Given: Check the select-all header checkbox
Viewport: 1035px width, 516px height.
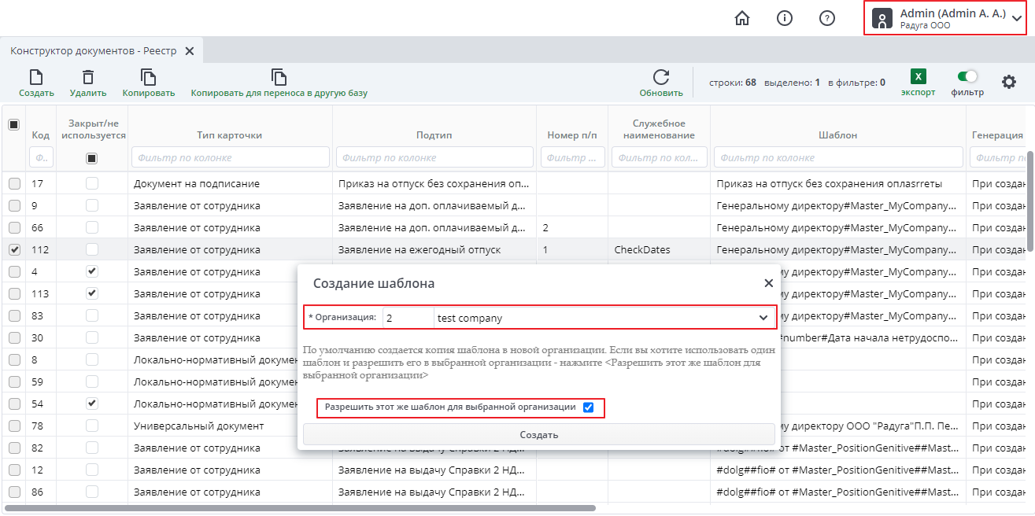Looking at the screenshot, I should click(x=14, y=125).
